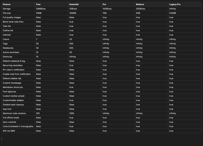Click the 2FA via SMS row label

9,130
